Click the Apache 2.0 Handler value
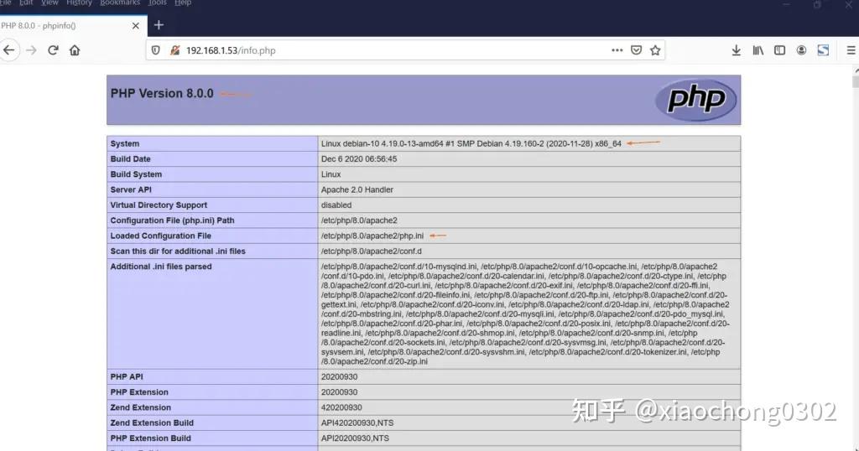 357,189
